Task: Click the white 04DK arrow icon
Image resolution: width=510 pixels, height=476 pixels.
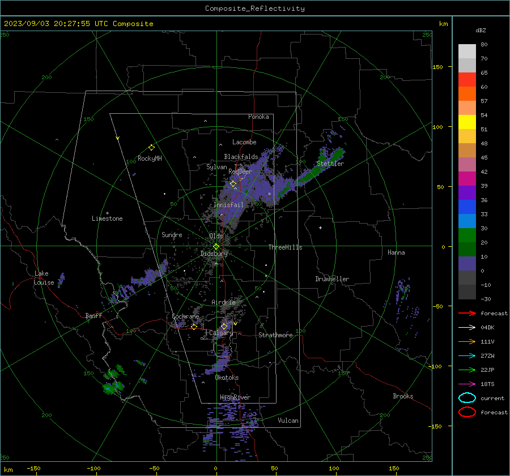Action: pyautogui.click(x=467, y=328)
